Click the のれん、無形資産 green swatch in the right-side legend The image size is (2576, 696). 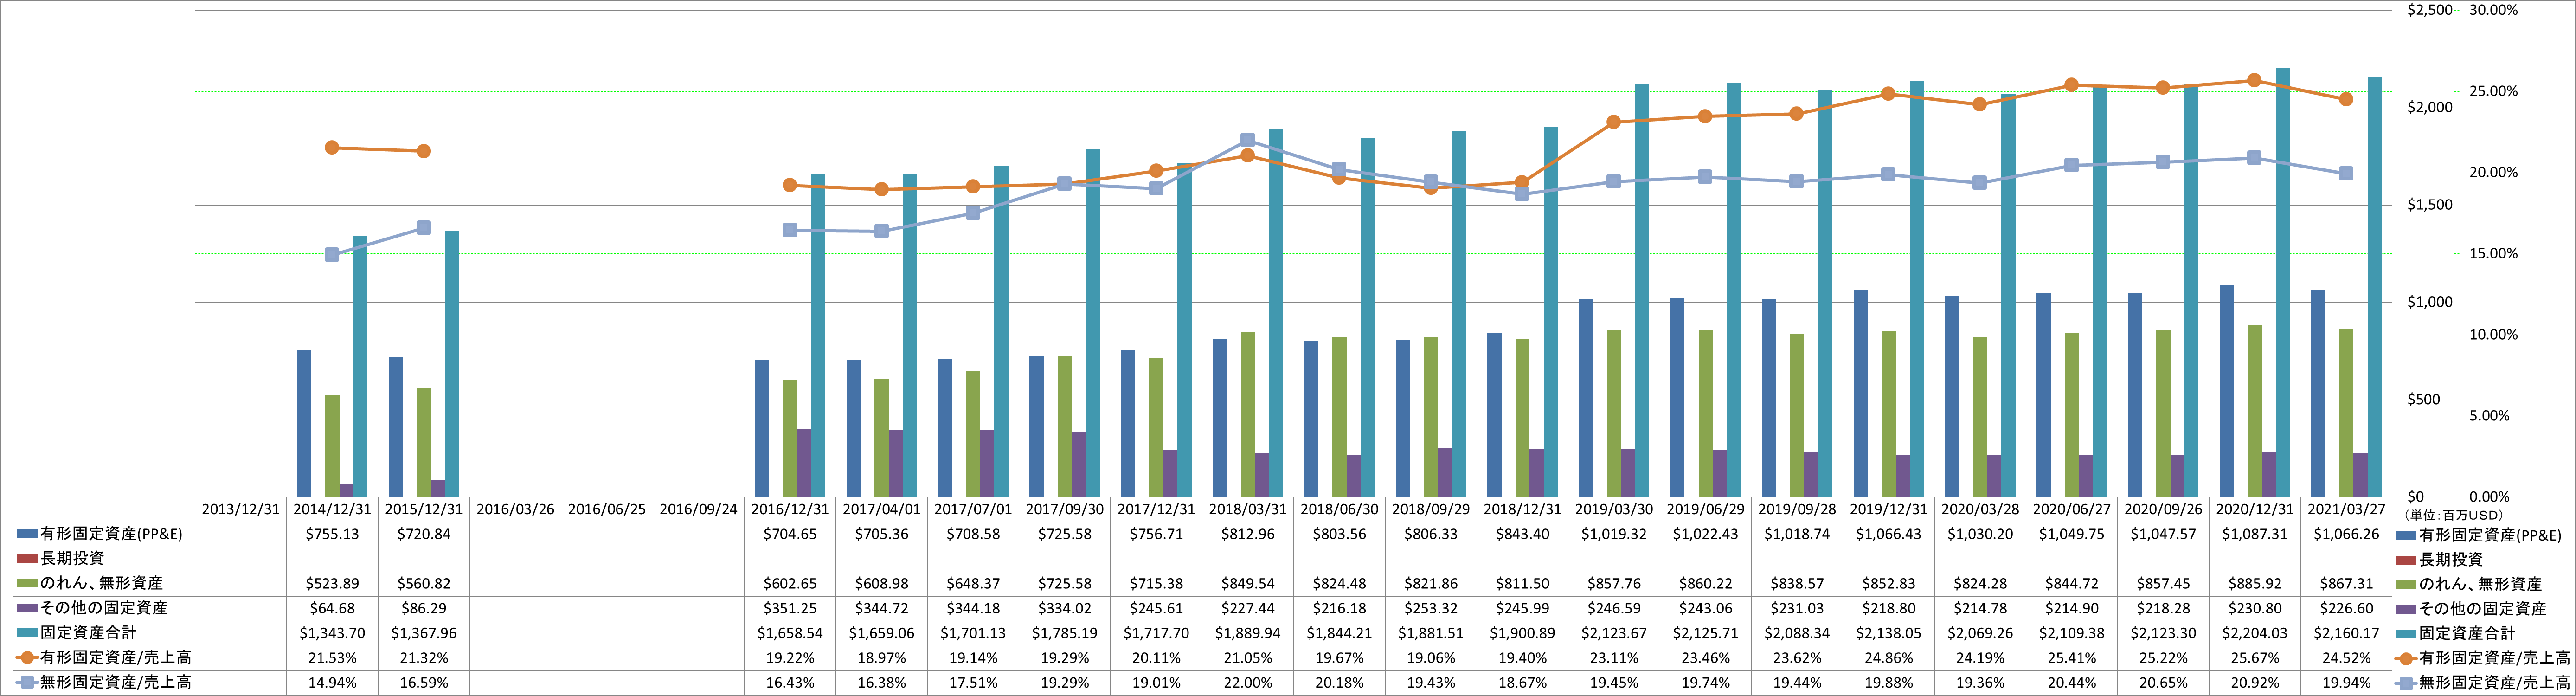(x=2407, y=584)
